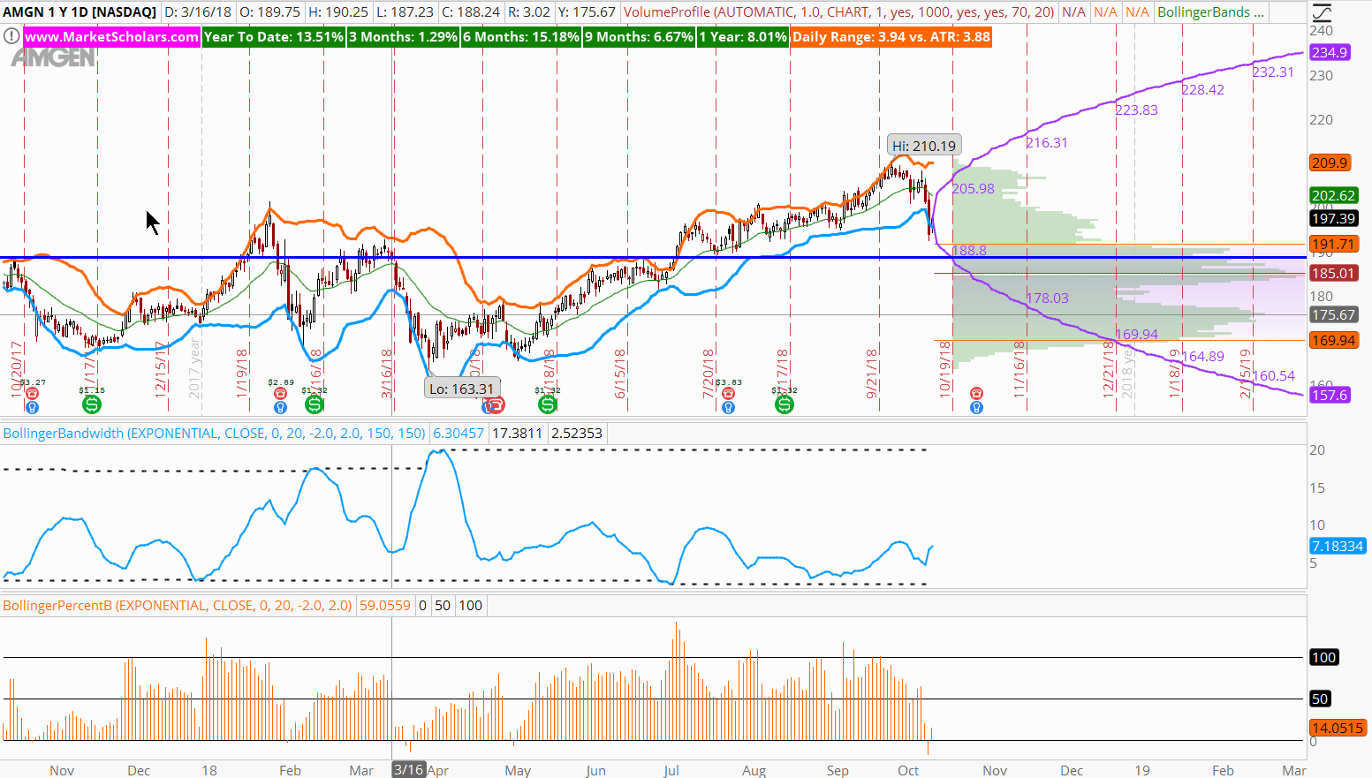This screenshot has width=1372, height=778.
Task: Click the purple 216.31 projection label
Action: (1047, 142)
